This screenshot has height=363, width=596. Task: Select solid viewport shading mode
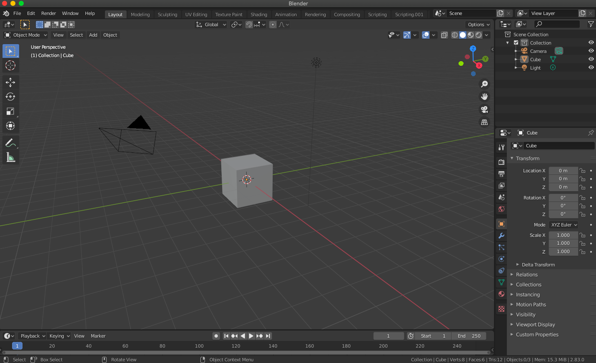point(463,35)
